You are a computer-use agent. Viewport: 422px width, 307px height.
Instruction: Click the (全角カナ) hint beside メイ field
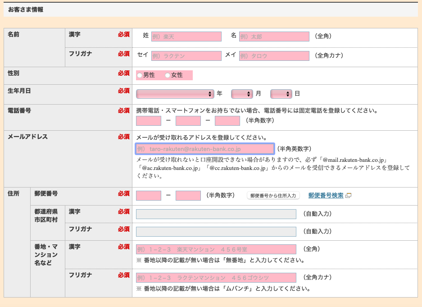point(329,55)
